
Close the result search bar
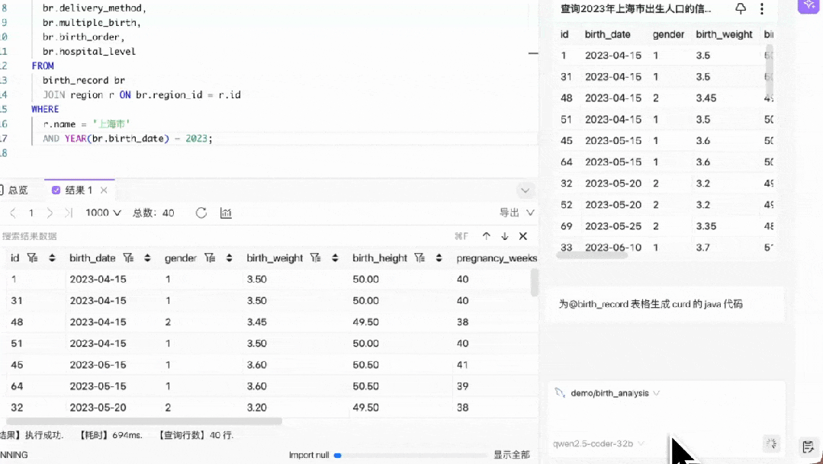coord(522,236)
